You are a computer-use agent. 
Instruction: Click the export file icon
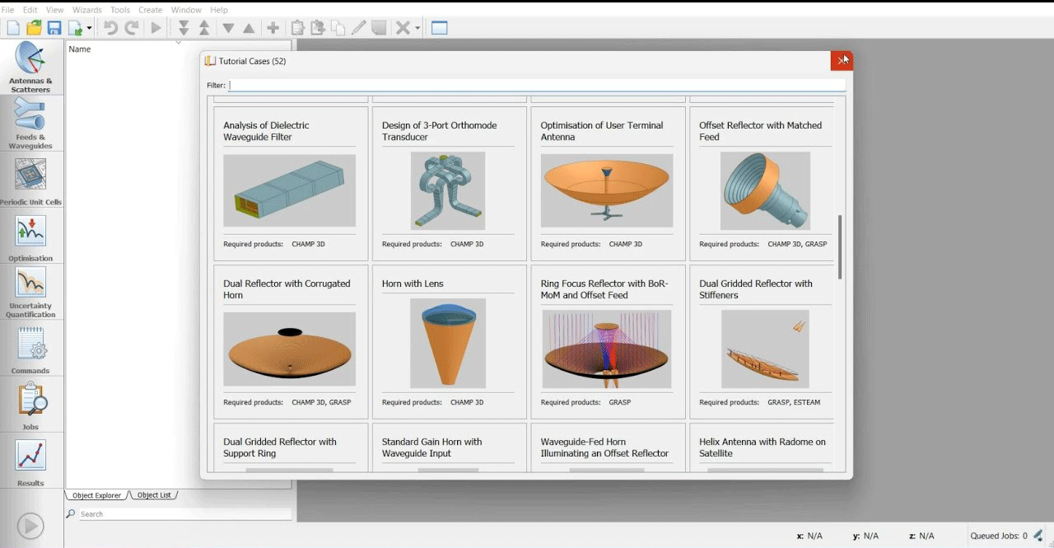76,28
